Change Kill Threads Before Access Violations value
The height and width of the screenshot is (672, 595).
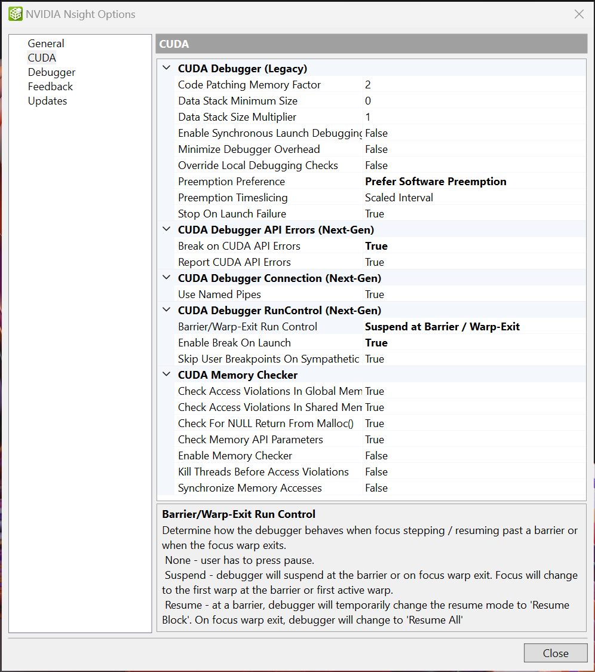[x=474, y=472]
